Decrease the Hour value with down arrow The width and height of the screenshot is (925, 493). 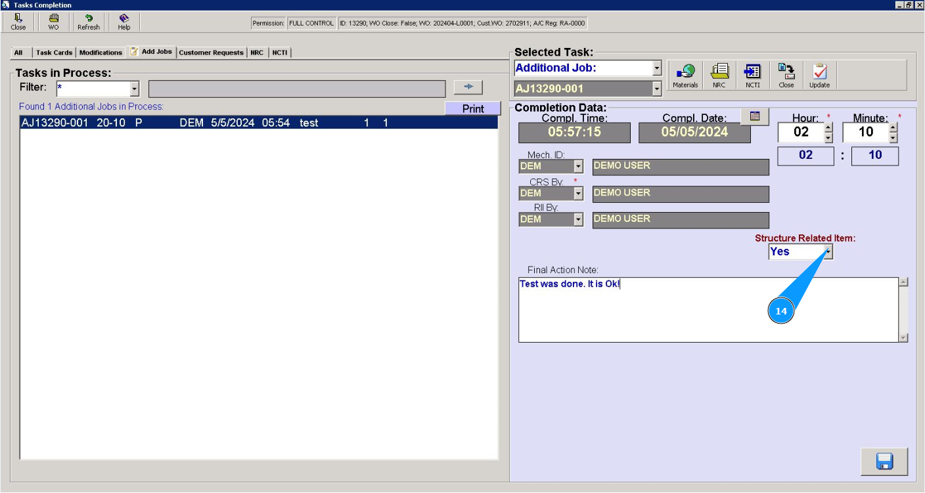click(x=828, y=138)
